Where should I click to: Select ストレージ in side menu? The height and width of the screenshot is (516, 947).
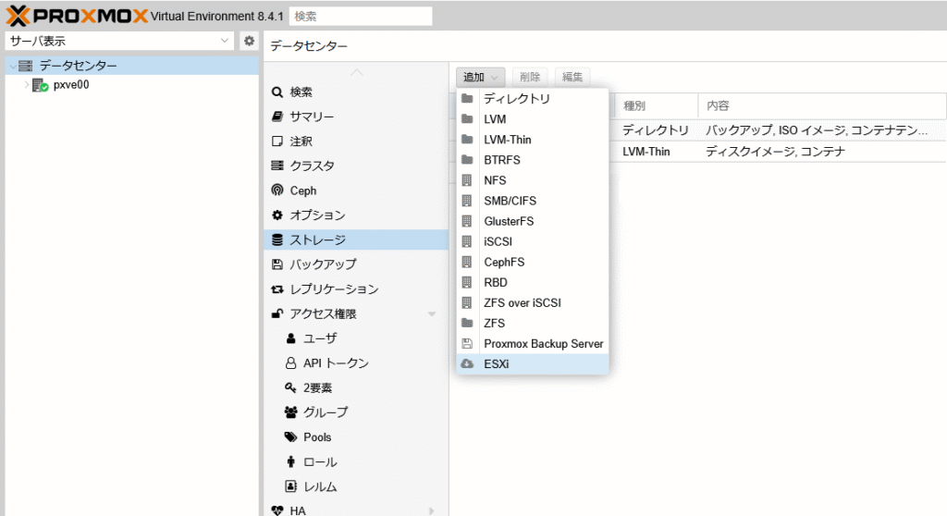356,240
